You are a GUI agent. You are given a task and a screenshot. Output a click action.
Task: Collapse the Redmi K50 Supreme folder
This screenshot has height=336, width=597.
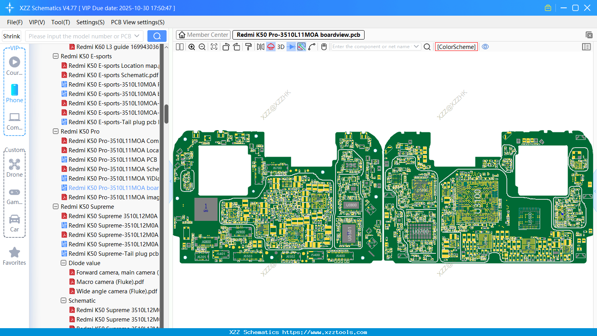56,207
